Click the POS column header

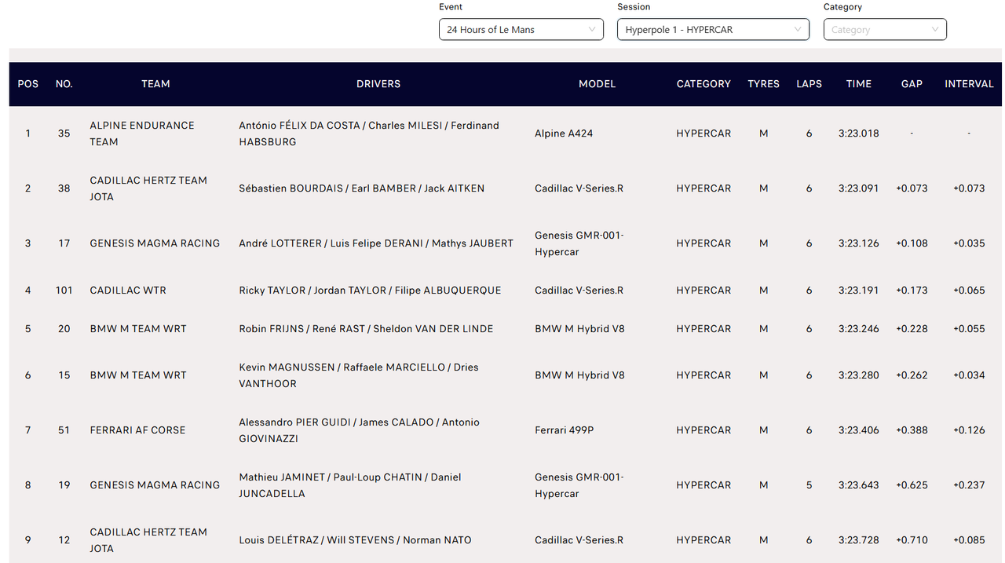(28, 84)
